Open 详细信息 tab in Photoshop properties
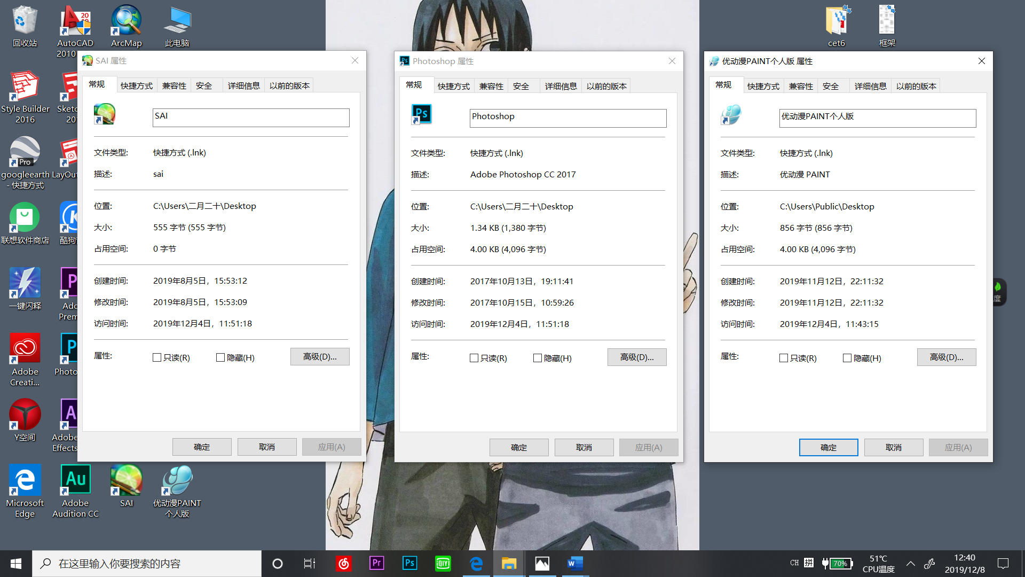1025x577 pixels. [561, 86]
